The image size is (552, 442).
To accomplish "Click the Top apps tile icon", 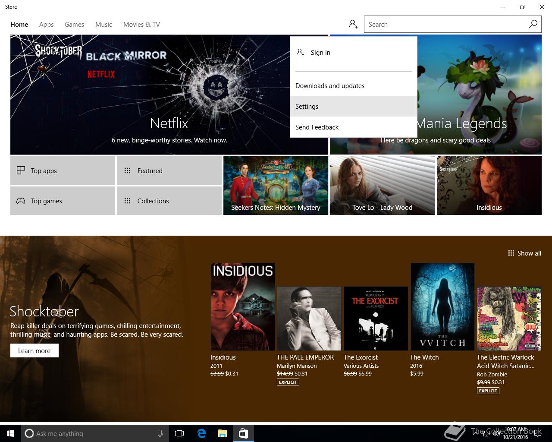I will pos(21,170).
